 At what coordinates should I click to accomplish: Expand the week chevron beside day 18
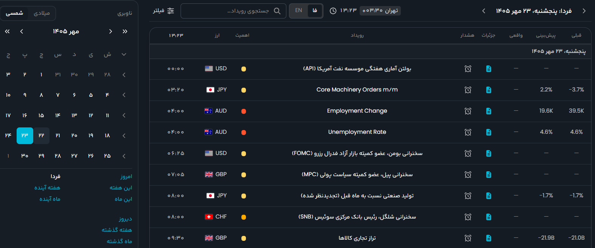coord(124,136)
